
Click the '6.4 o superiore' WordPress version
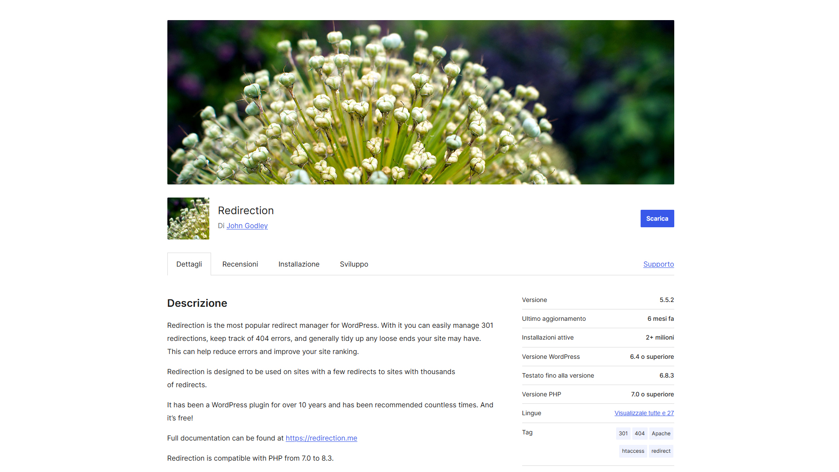(x=652, y=357)
